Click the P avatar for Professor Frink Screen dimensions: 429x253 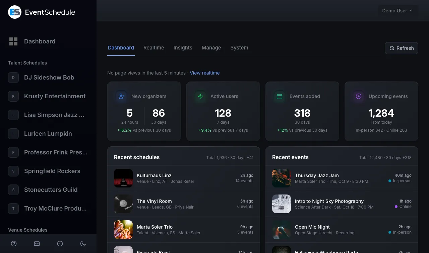pyautogui.click(x=13, y=152)
